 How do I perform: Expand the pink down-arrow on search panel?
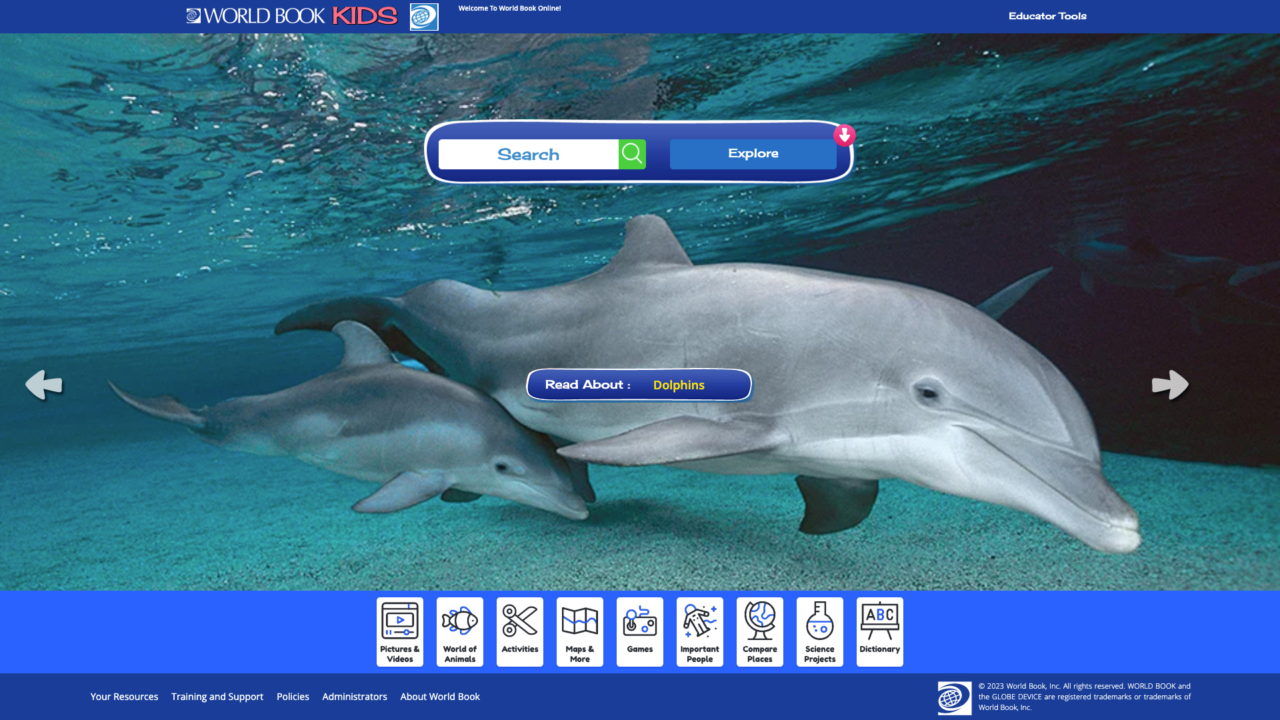(x=845, y=135)
